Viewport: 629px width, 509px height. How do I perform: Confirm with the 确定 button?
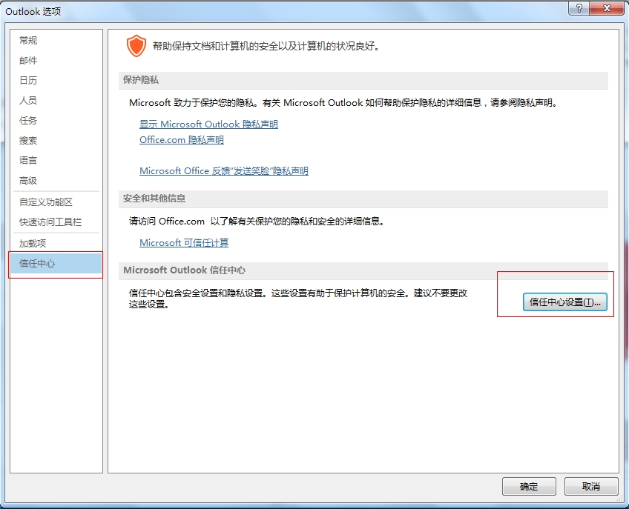529,487
